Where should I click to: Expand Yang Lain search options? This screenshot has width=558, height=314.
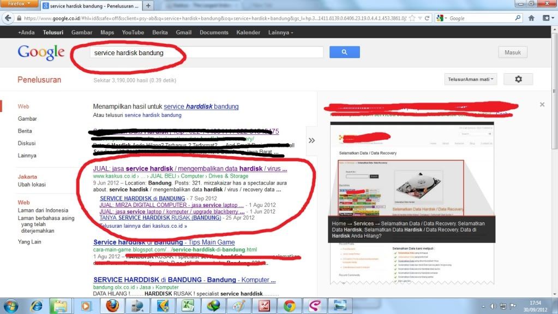(29, 242)
